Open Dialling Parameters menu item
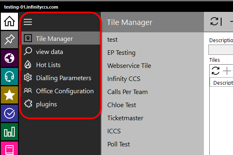This screenshot has width=233, height=155. 61,78
